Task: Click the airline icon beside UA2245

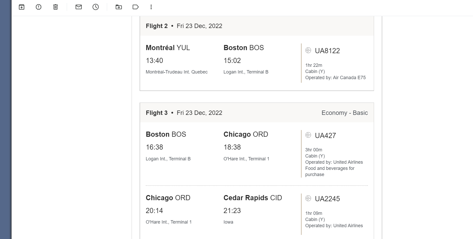Action: [308, 198]
